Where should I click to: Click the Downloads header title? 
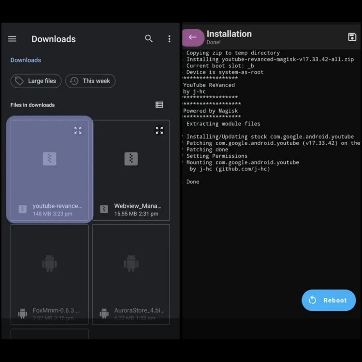click(54, 39)
